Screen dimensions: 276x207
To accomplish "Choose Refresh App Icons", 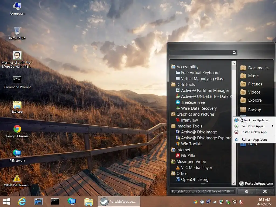I will [254, 139].
